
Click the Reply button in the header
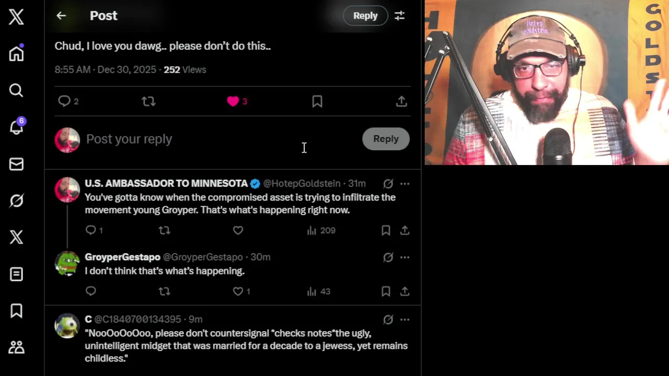click(365, 16)
